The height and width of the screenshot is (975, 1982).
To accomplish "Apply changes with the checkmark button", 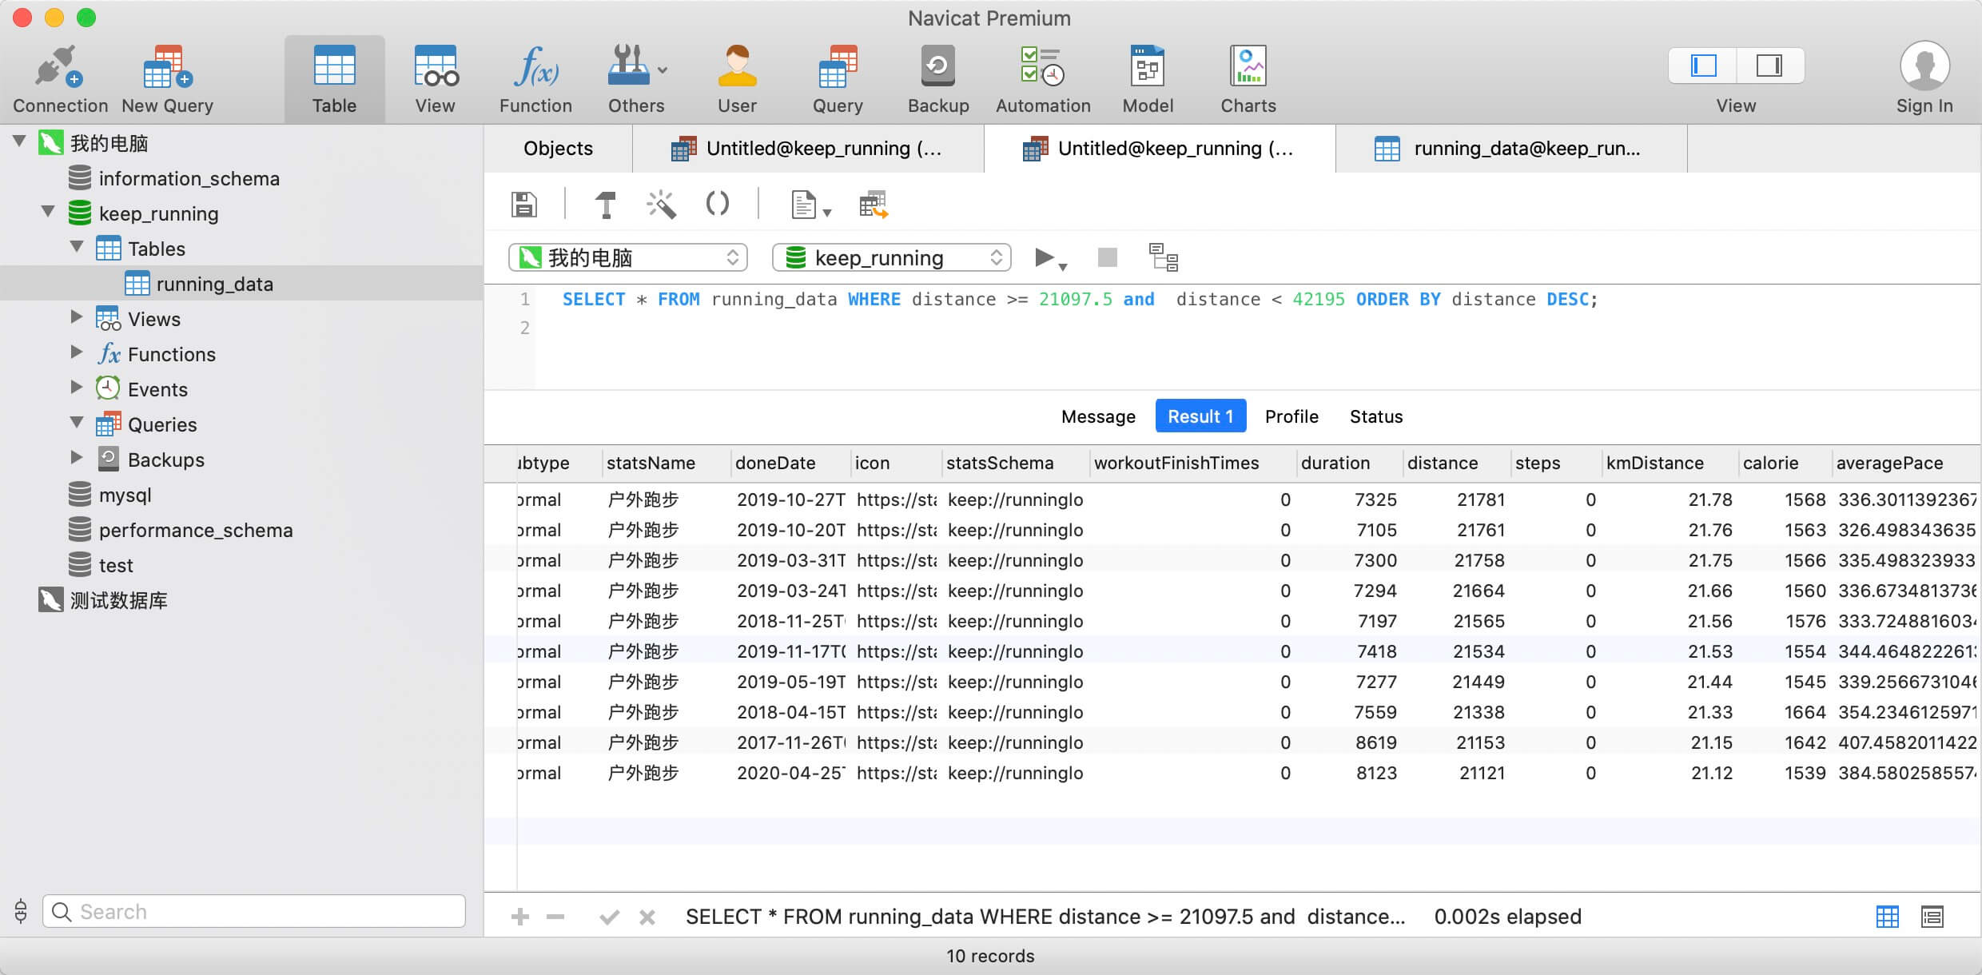I will point(609,917).
